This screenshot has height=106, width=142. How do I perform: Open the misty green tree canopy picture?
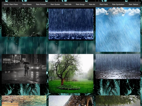(118, 101)
